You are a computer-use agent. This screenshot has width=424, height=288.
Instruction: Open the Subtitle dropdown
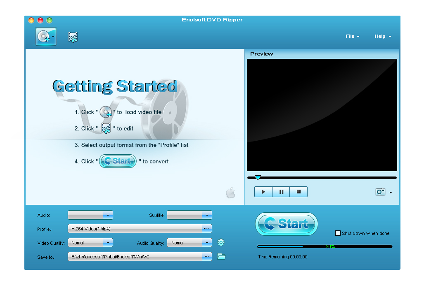point(189,215)
